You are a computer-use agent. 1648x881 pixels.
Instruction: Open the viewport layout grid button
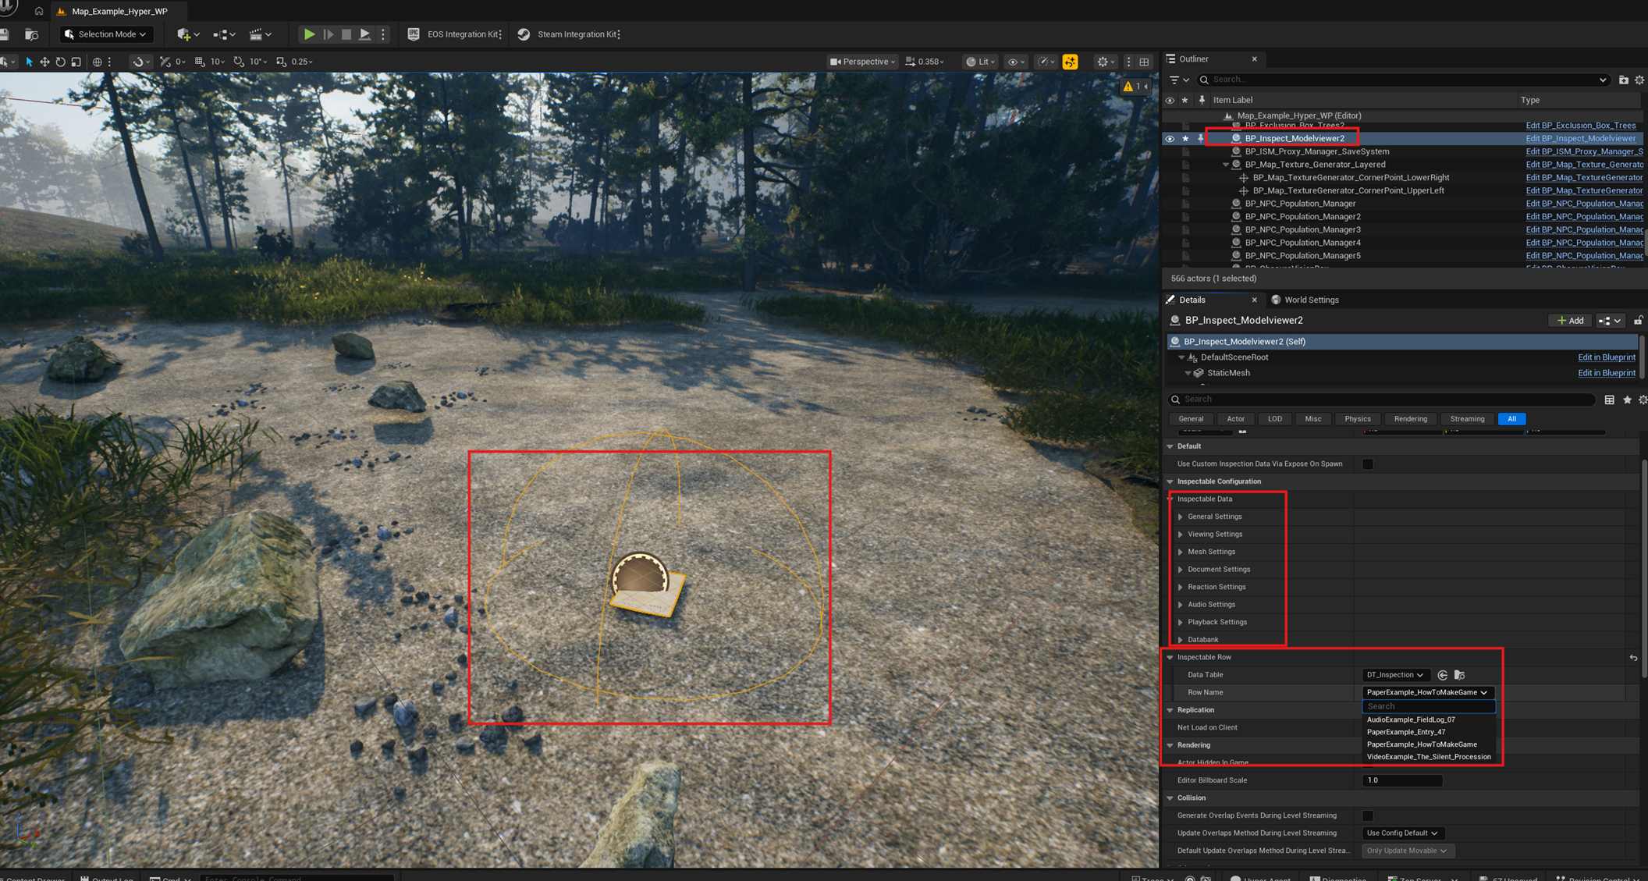1144,62
